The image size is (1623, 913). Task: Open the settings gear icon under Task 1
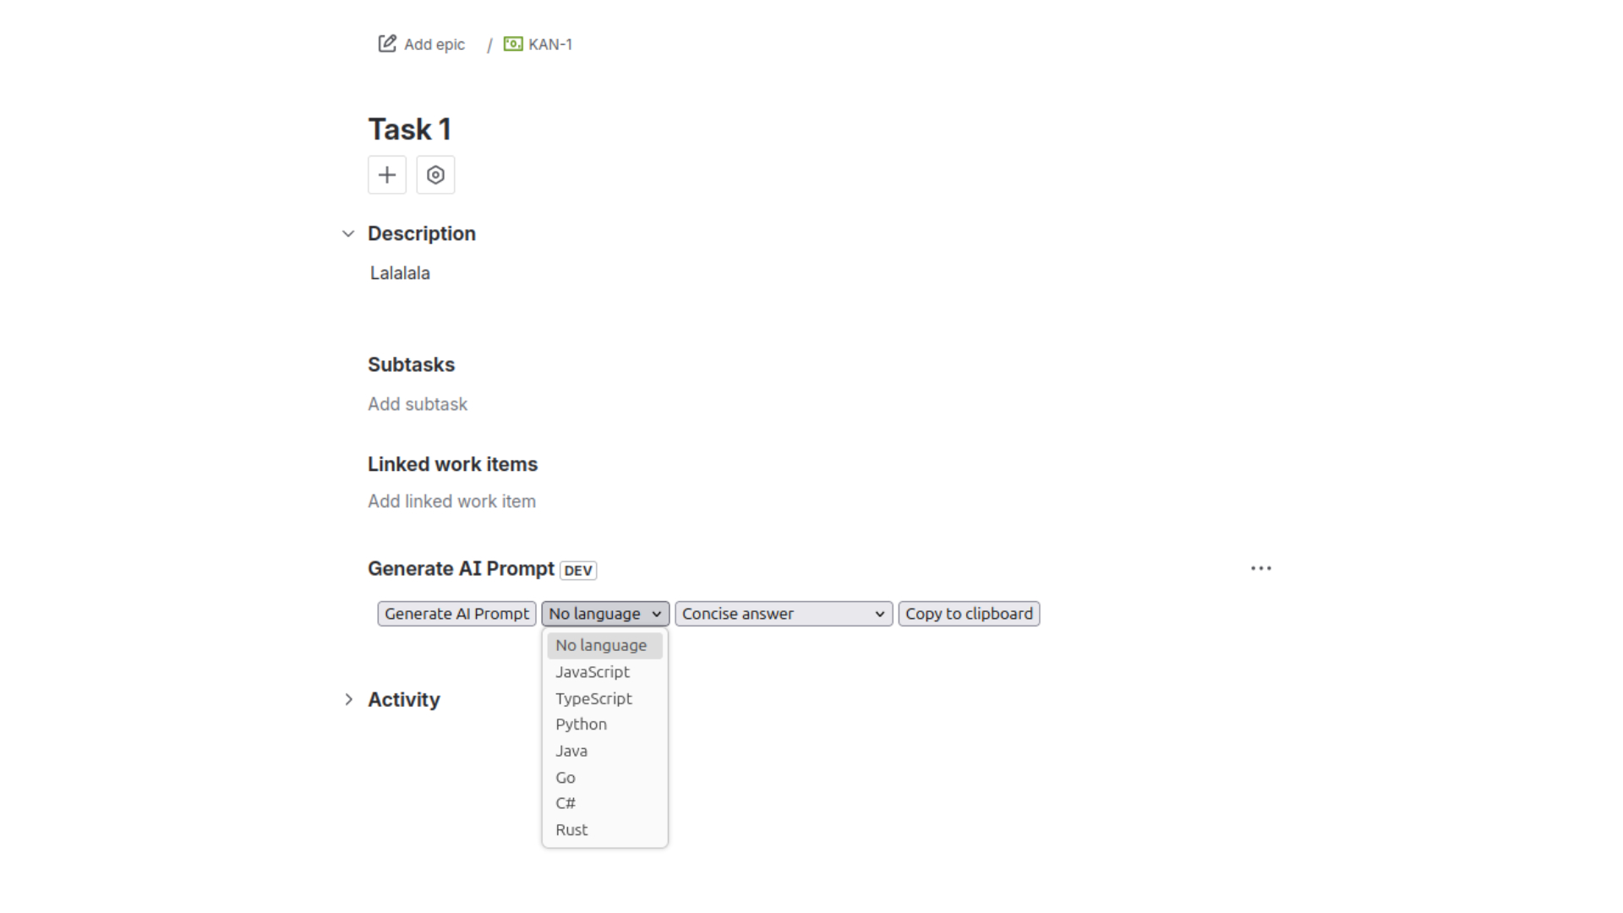435,175
